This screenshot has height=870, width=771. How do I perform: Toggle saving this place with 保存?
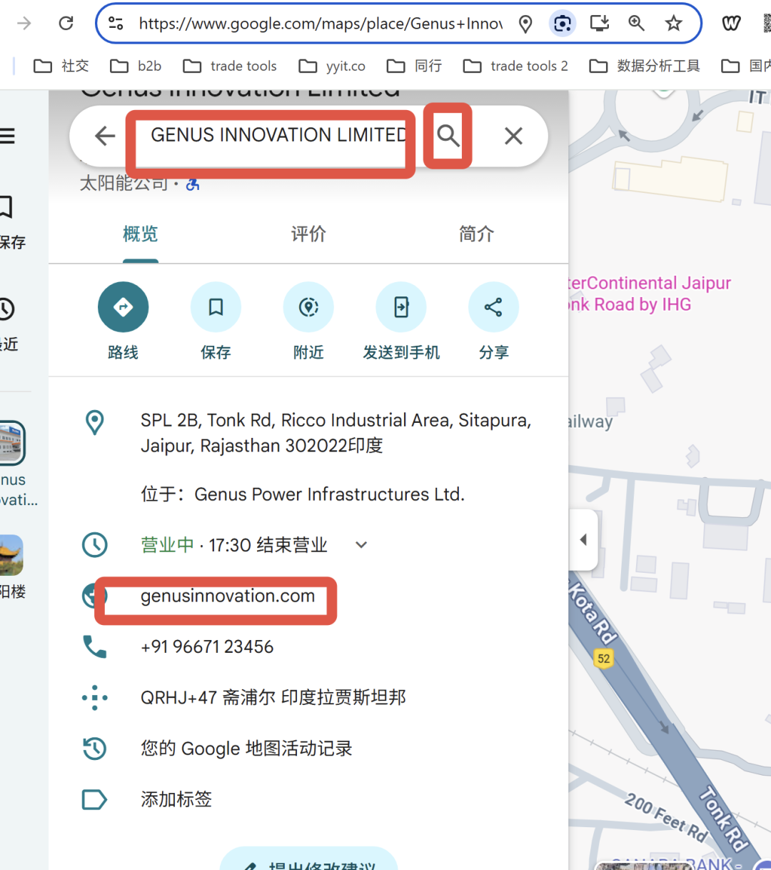point(216,306)
